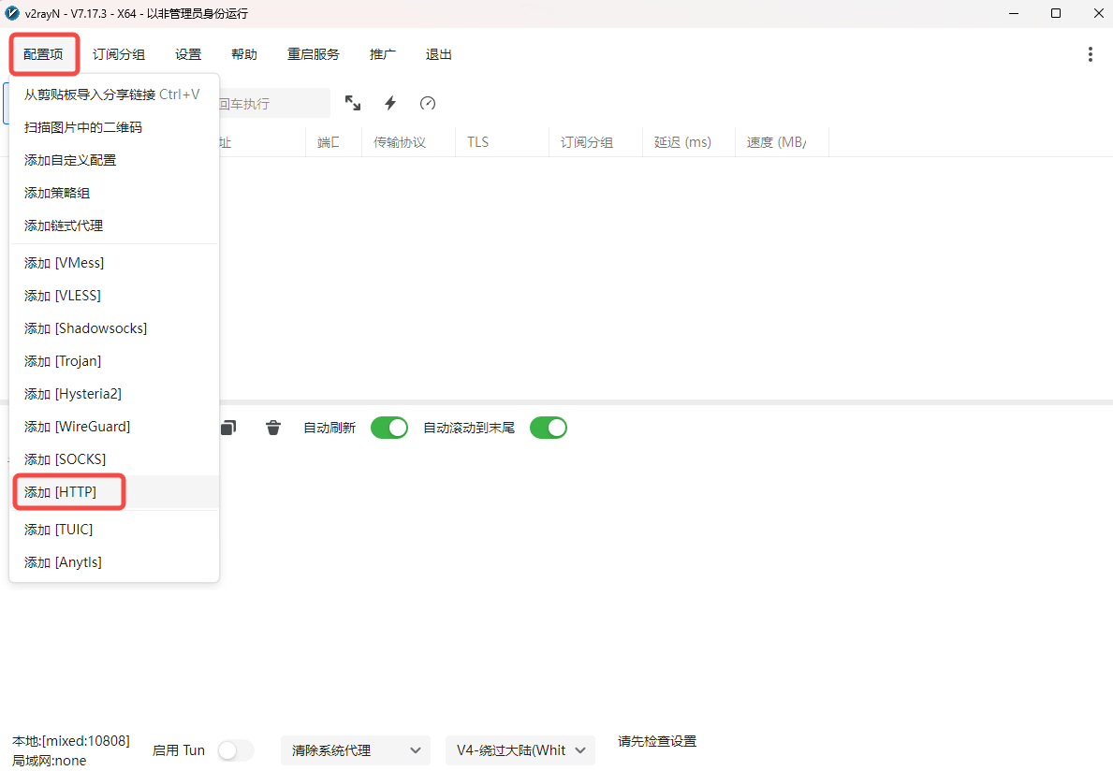Select 添加 [VLESS]
1113x771 pixels.
click(113, 295)
